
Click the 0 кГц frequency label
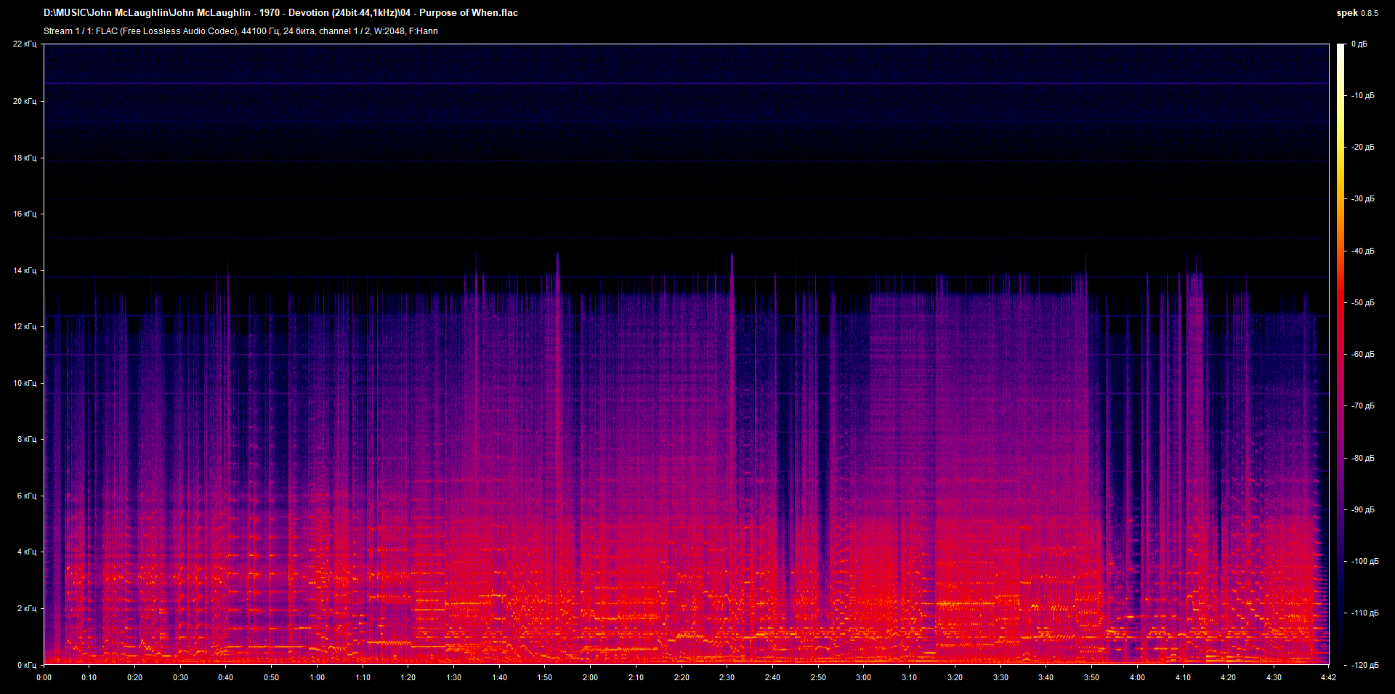click(27, 665)
